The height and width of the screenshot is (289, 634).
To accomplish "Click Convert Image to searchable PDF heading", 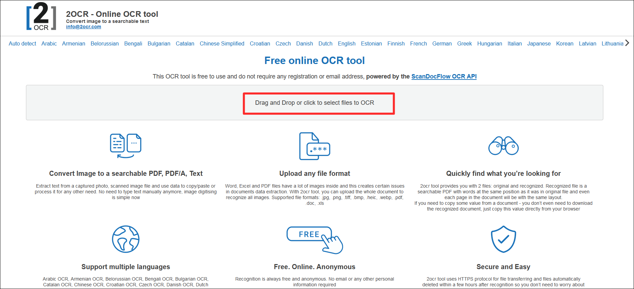I will point(126,173).
